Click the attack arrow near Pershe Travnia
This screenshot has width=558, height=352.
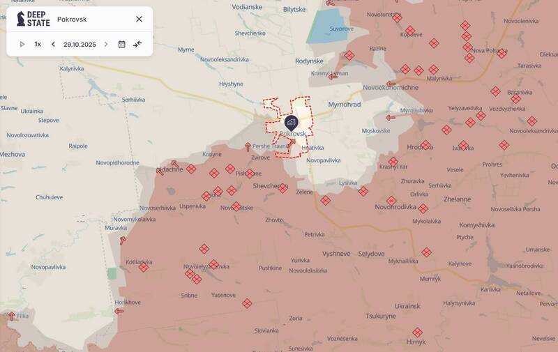coord(248,146)
